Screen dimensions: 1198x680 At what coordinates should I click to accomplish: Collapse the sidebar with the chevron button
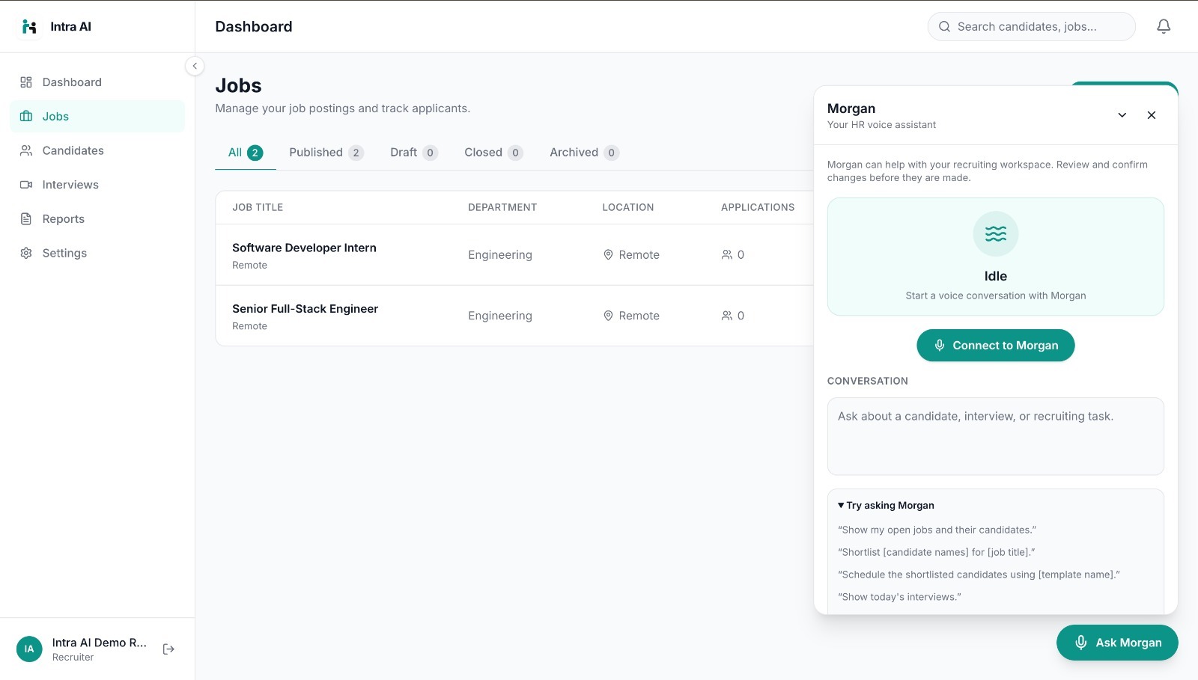pyautogui.click(x=195, y=66)
